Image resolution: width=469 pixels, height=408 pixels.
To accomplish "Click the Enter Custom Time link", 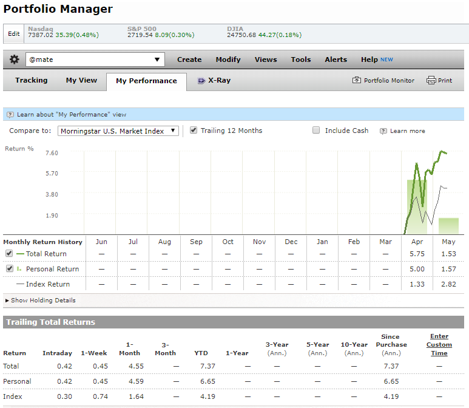I will click(439, 344).
